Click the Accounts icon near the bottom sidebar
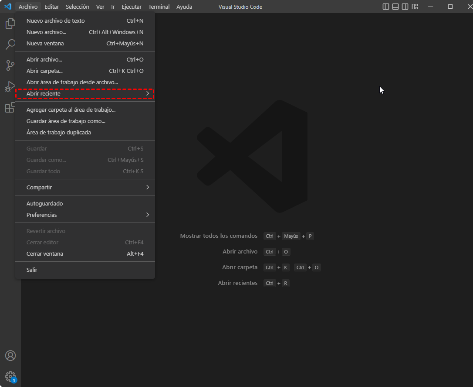 point(10,356)
